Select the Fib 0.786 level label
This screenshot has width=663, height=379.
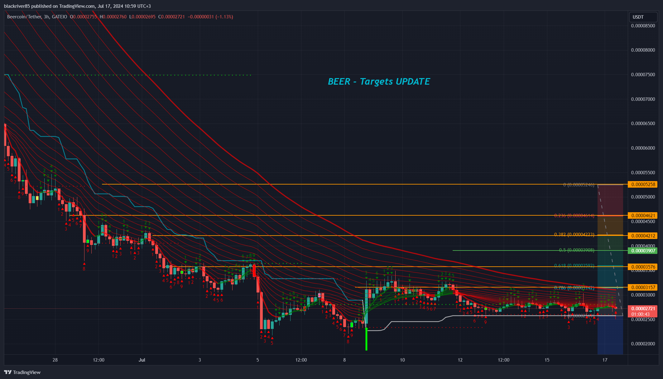click(574, 288)
